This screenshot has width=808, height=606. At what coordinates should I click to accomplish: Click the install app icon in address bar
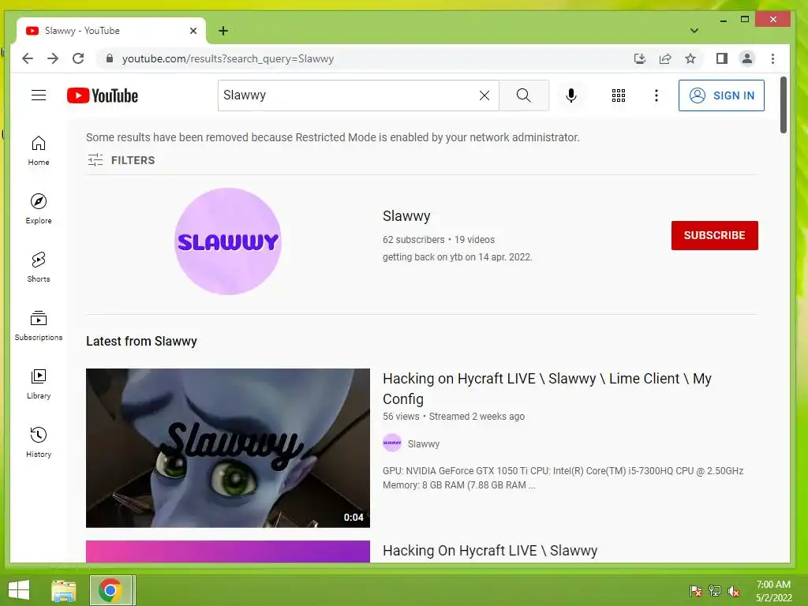tap(639, 58)
